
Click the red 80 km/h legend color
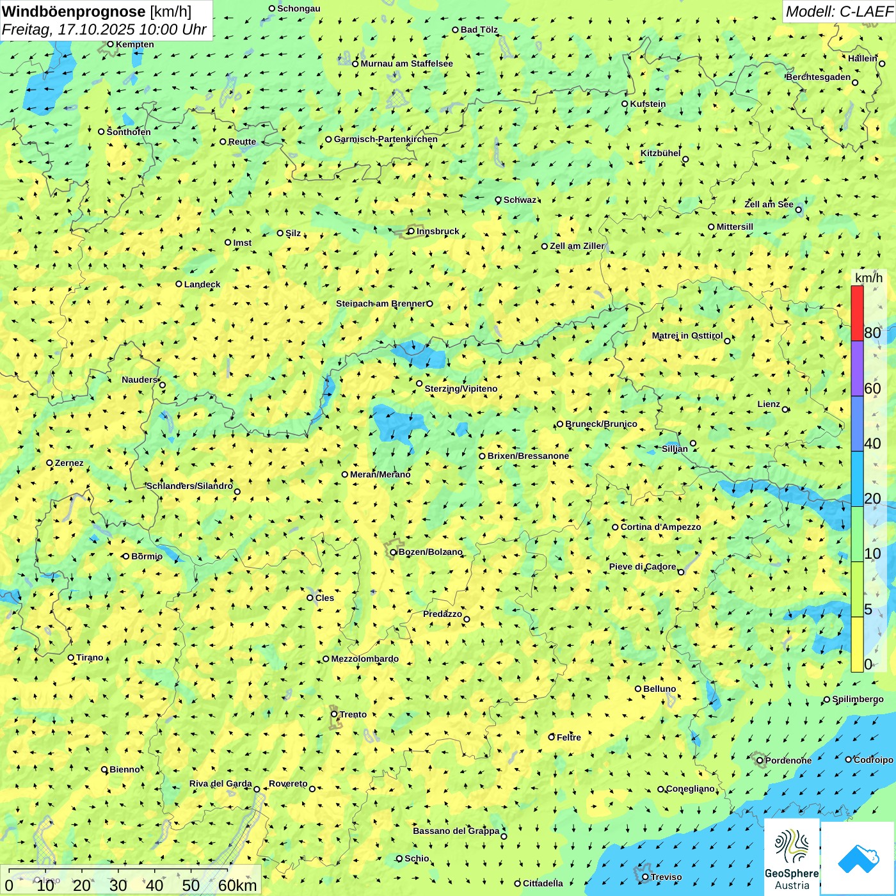[857, 313]
